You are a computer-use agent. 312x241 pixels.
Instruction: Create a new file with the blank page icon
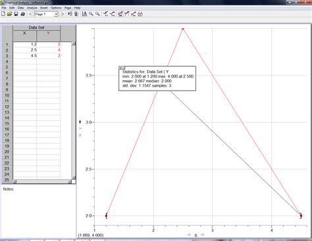click(3, 14)
